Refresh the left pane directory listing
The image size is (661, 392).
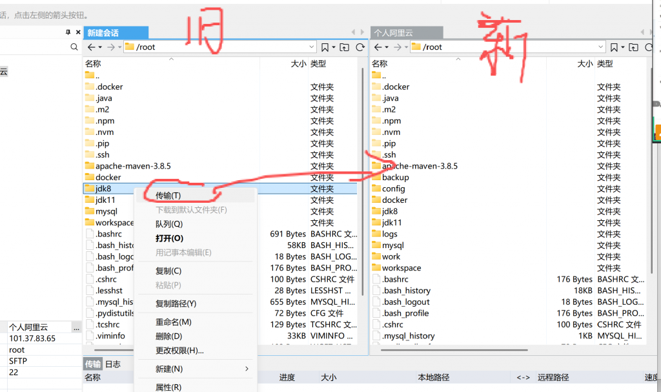360,47
